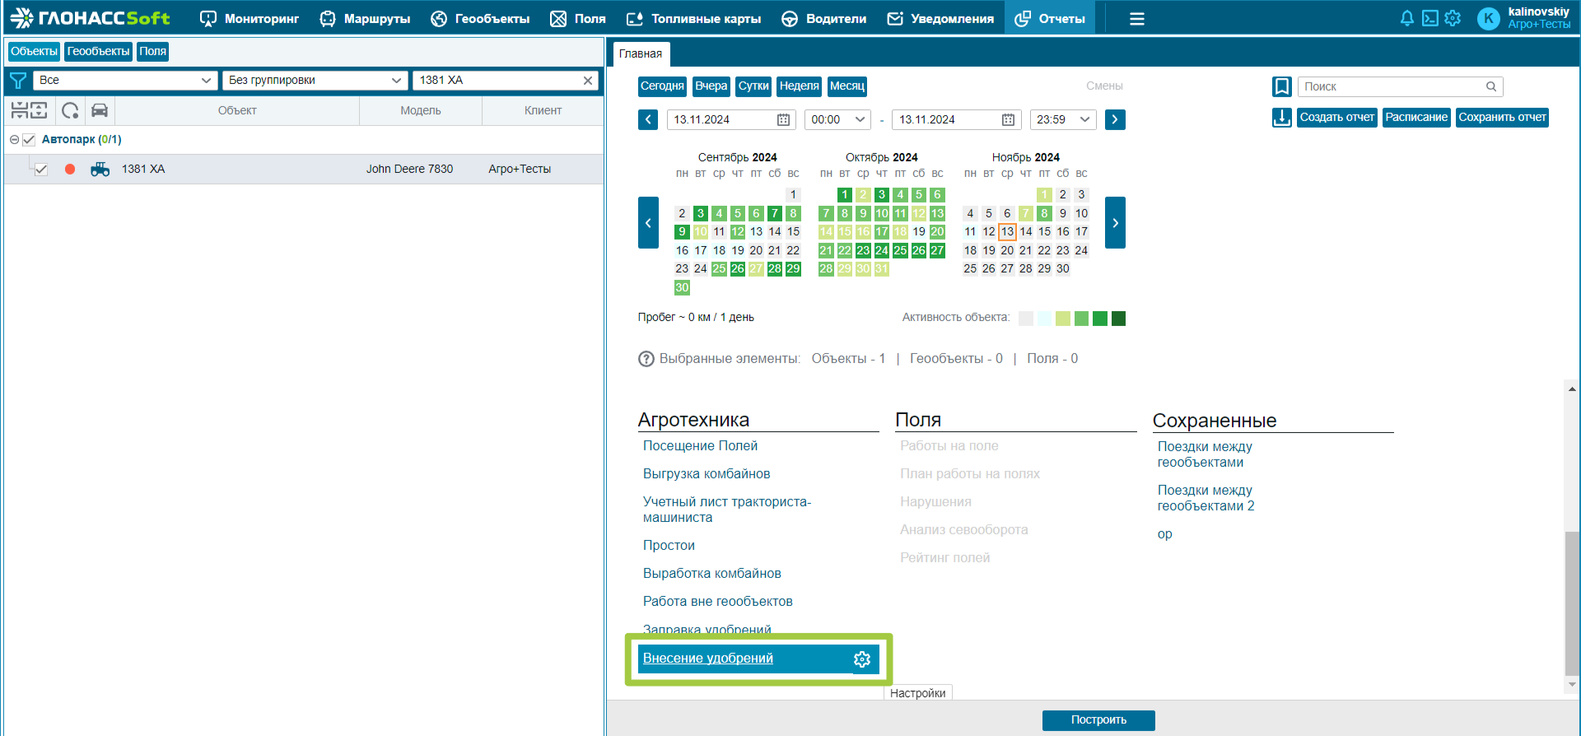Click the car icon in object toolbar
The width and height of the screenshot is (1581, 736).
click(100, 110)
